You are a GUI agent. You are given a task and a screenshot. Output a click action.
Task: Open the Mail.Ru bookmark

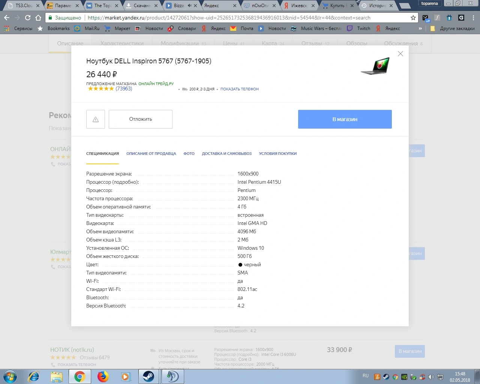[x=87, y=28]
